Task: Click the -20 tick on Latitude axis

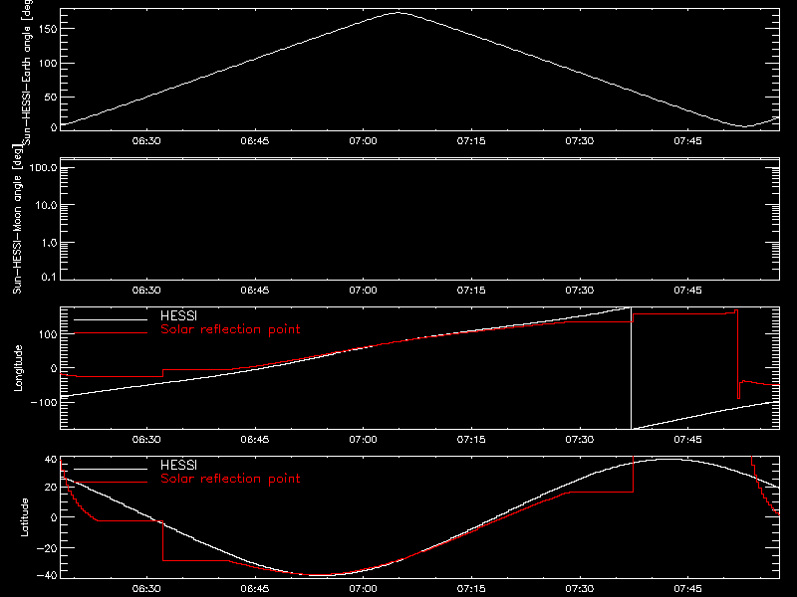Action: [x=47, y=548]
